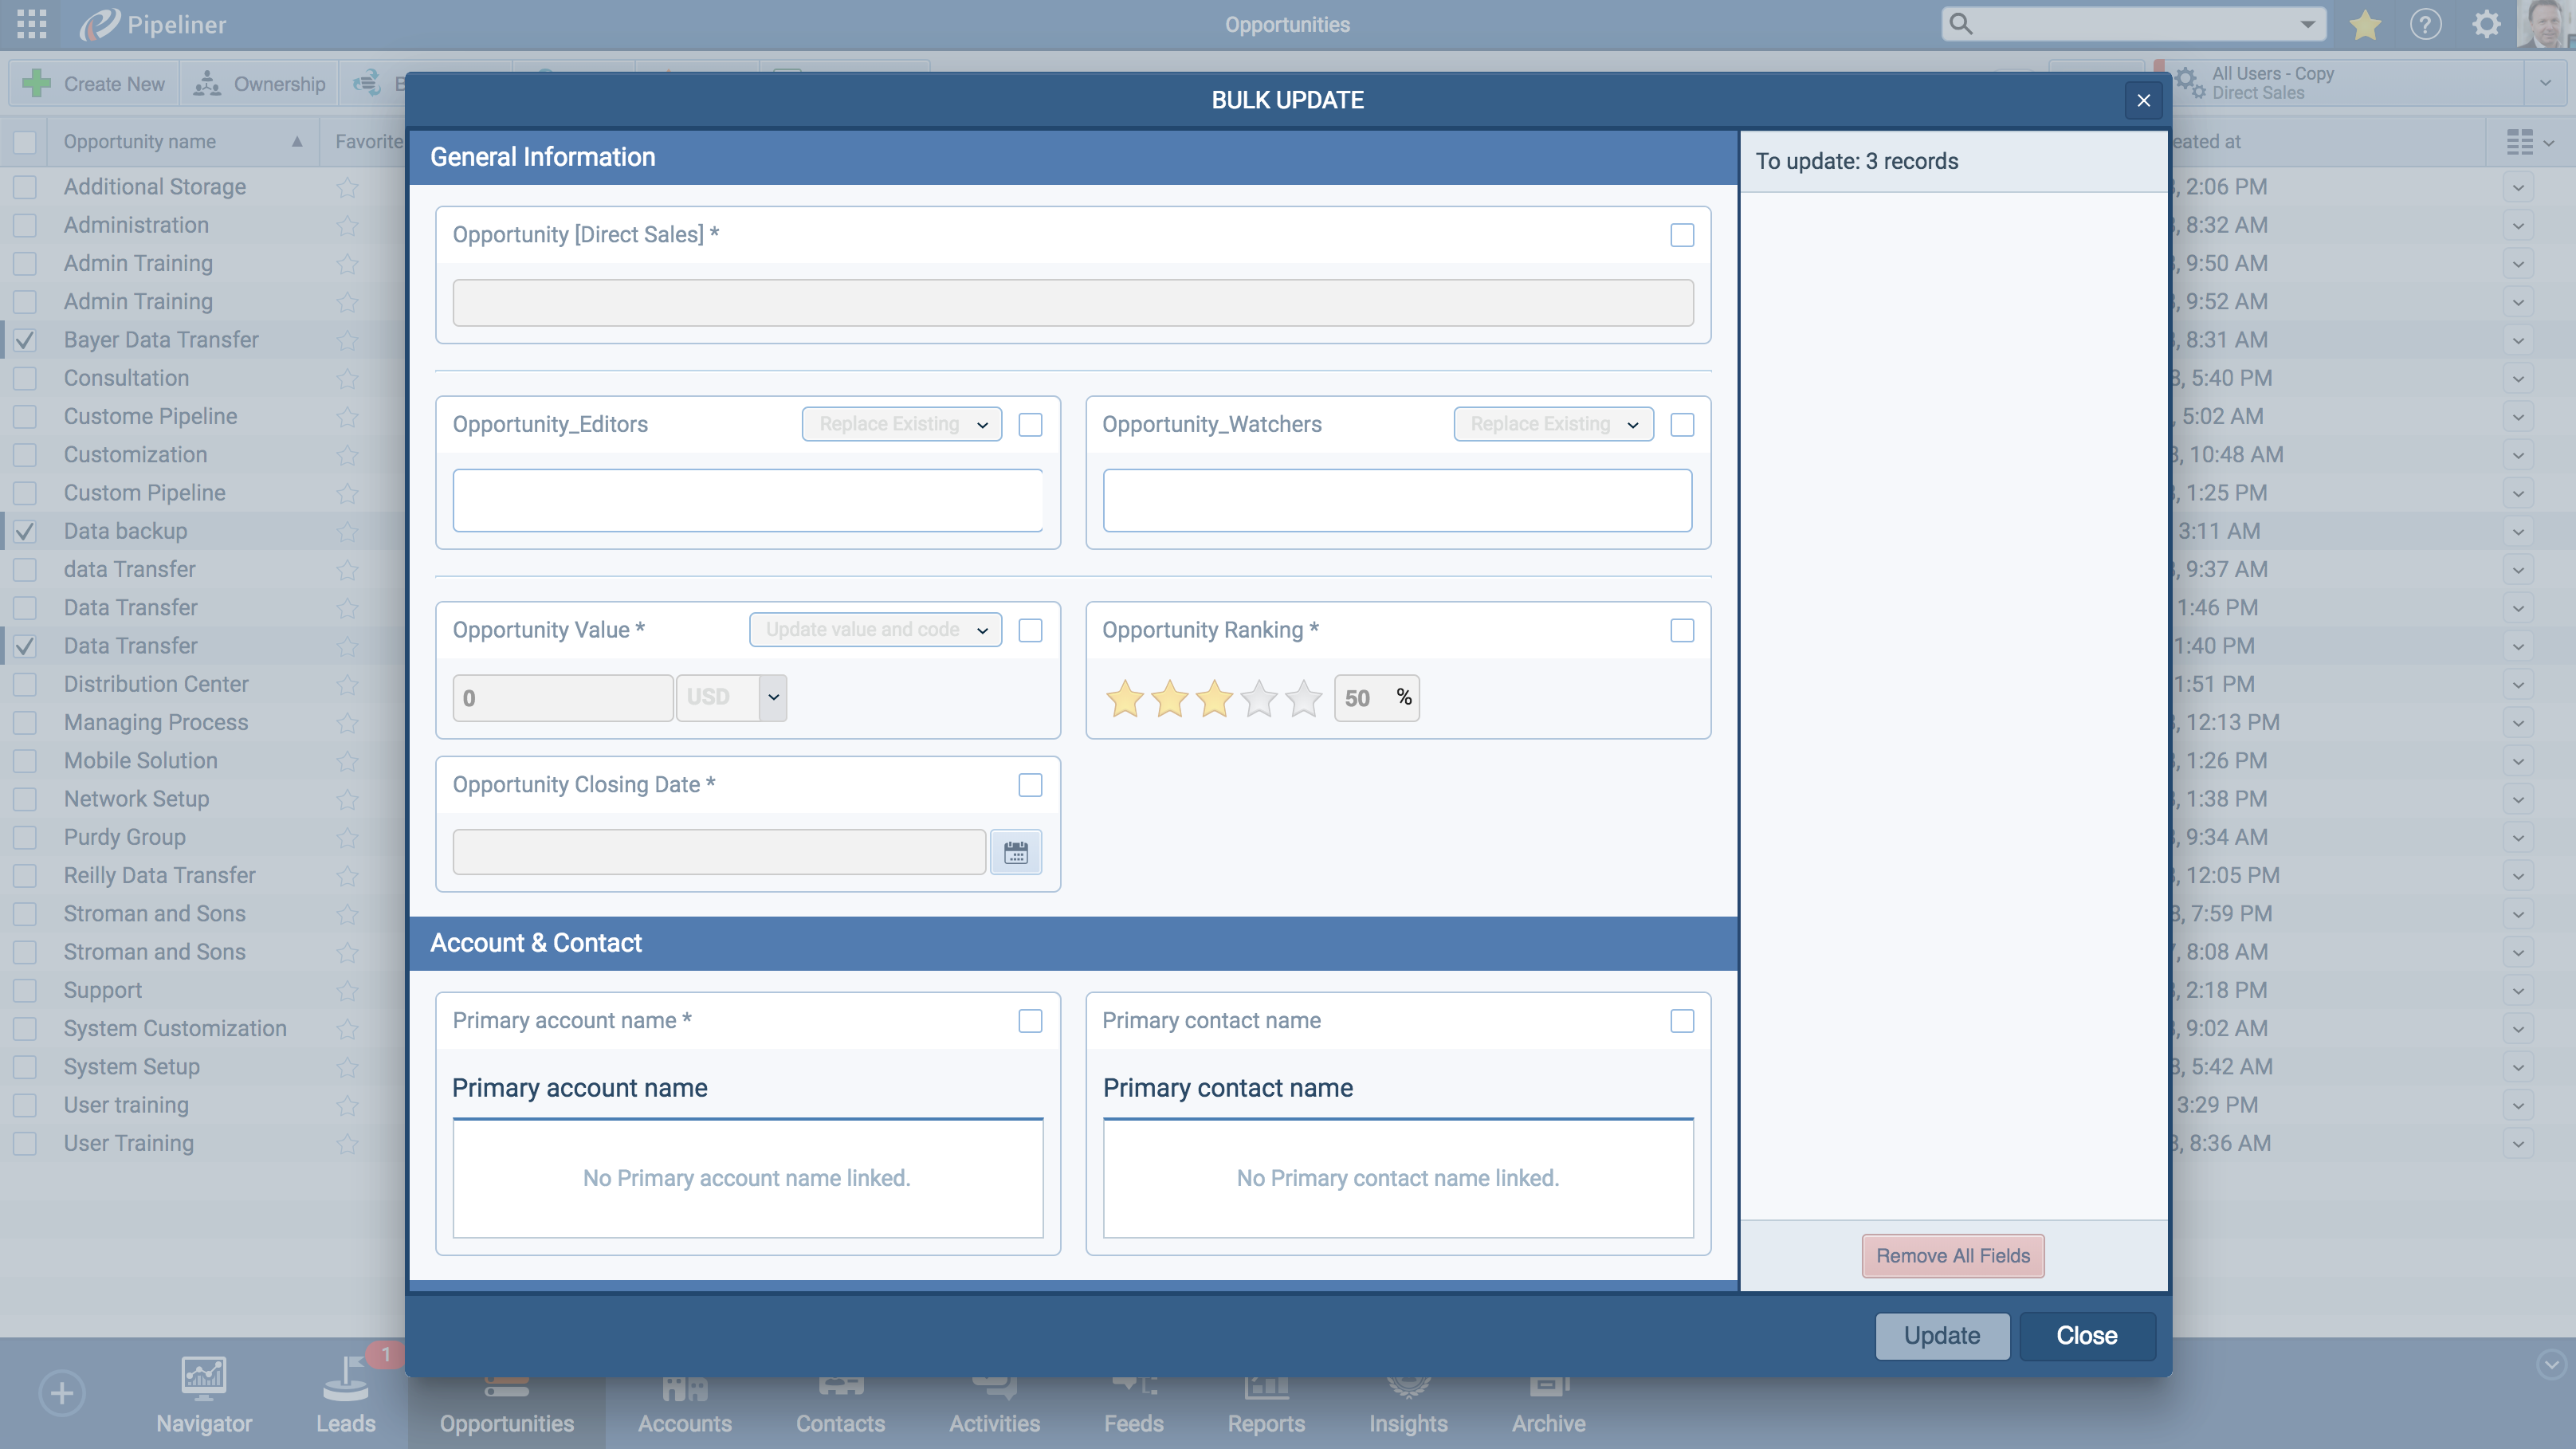Viewport: 2576px width, 1449px height.
Task: Set ranking to the fourth star
Action: (1259, 698)
